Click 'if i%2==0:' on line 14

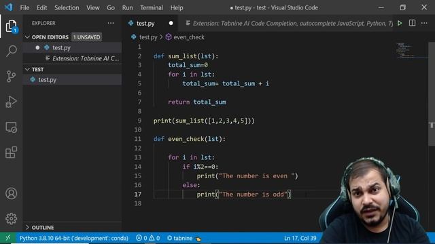tap(201, 167)
